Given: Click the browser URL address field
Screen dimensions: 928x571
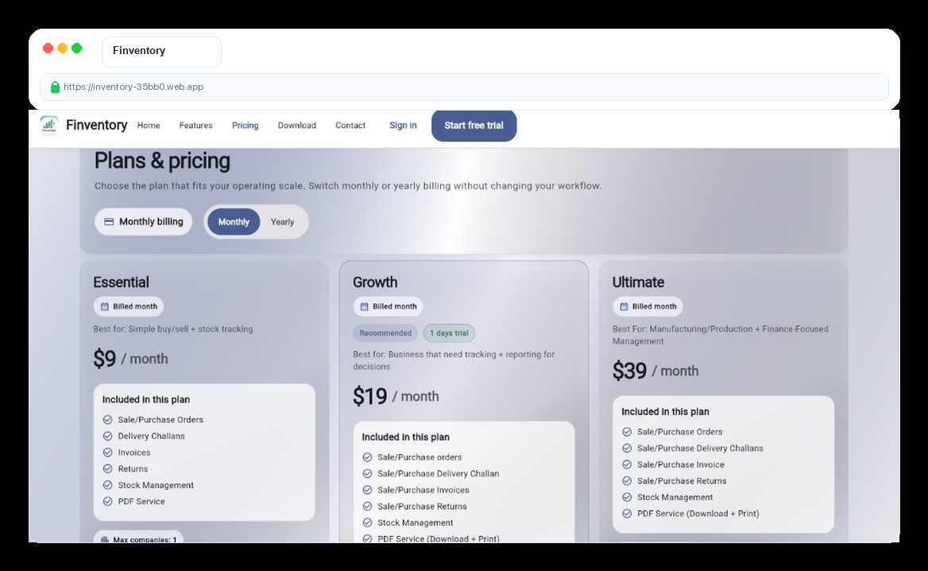Looking at the screenshot, I should coord(464,87).
